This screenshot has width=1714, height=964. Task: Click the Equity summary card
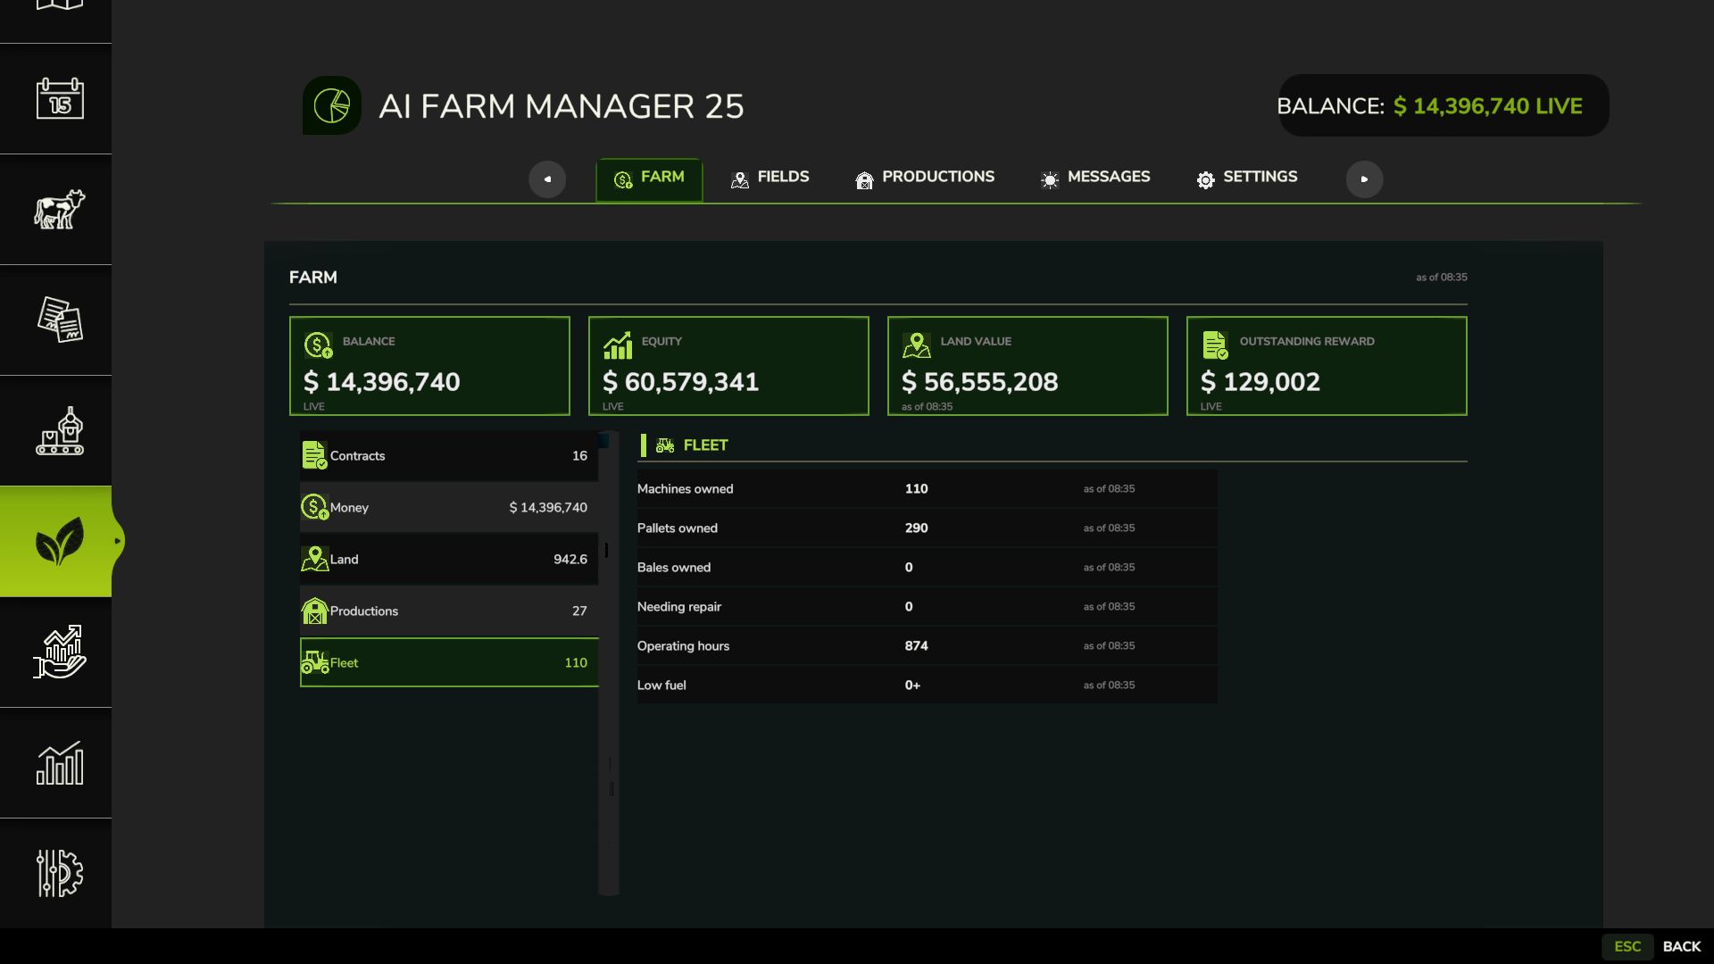click(x=728, y=366)
